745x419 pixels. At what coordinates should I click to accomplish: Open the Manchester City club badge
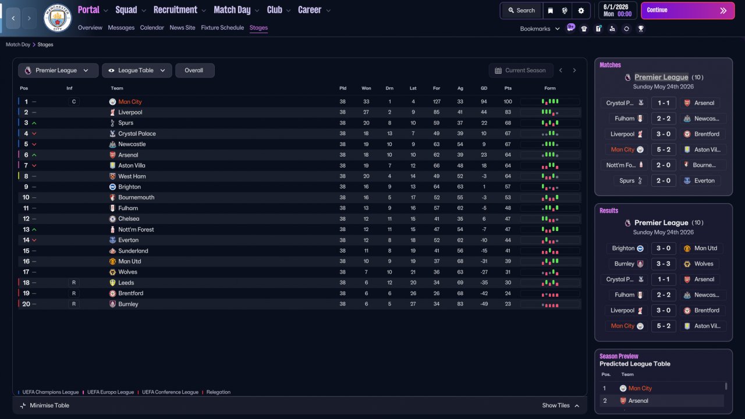tap(57, 18)
